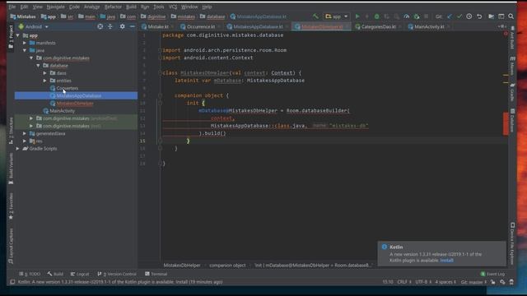Open the app run configuration dropdown
Viewport: 527px width, 296px height.
[x=337, y=16]
